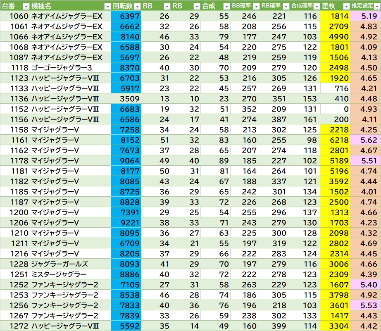Click the blue 回転数 cell showing 9221
This screenshot has width=381, height=331.
126,223
